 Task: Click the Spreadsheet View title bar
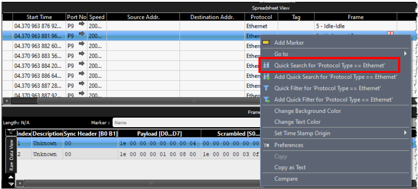pyautogui.click(x=208, y=8)
